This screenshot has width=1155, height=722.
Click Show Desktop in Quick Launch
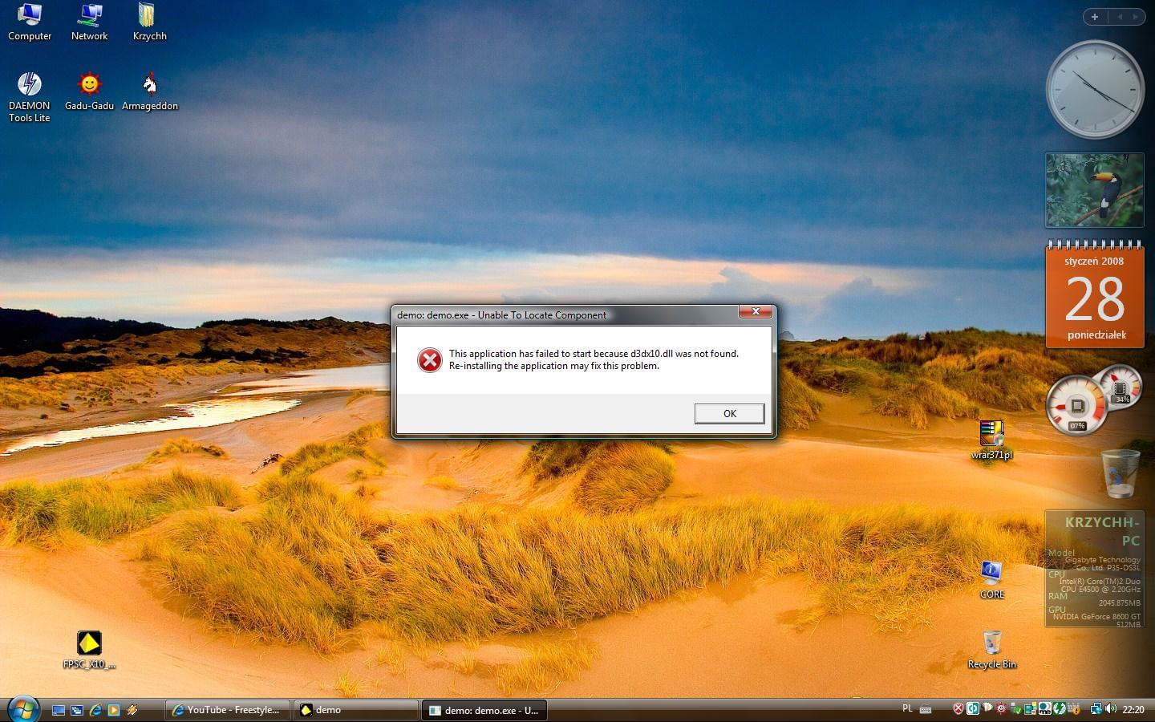[59, 710]
